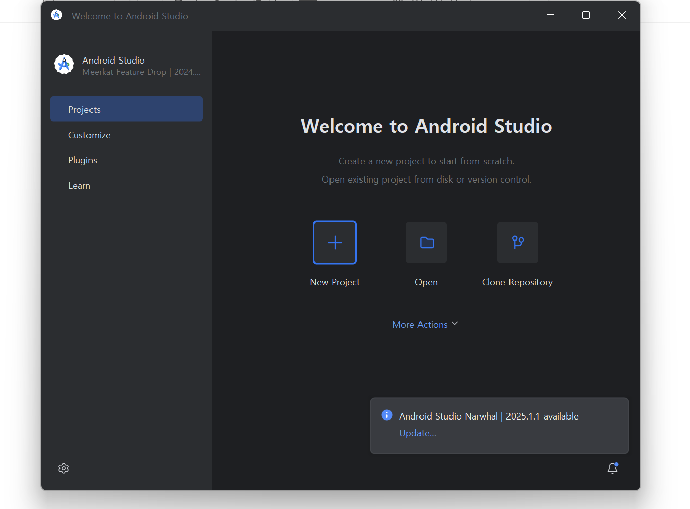Open the Plugins tab
690x509 pixels.
click(127, 160)
